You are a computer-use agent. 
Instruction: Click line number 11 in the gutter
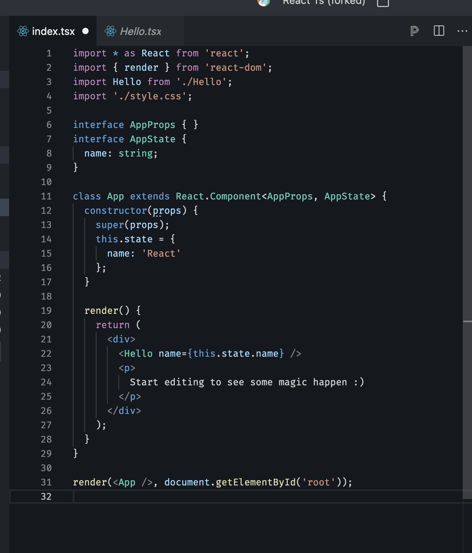(x=46, y=196)
